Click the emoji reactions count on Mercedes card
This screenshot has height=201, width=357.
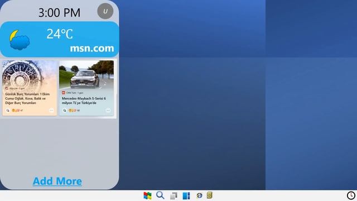click(74, 111)
